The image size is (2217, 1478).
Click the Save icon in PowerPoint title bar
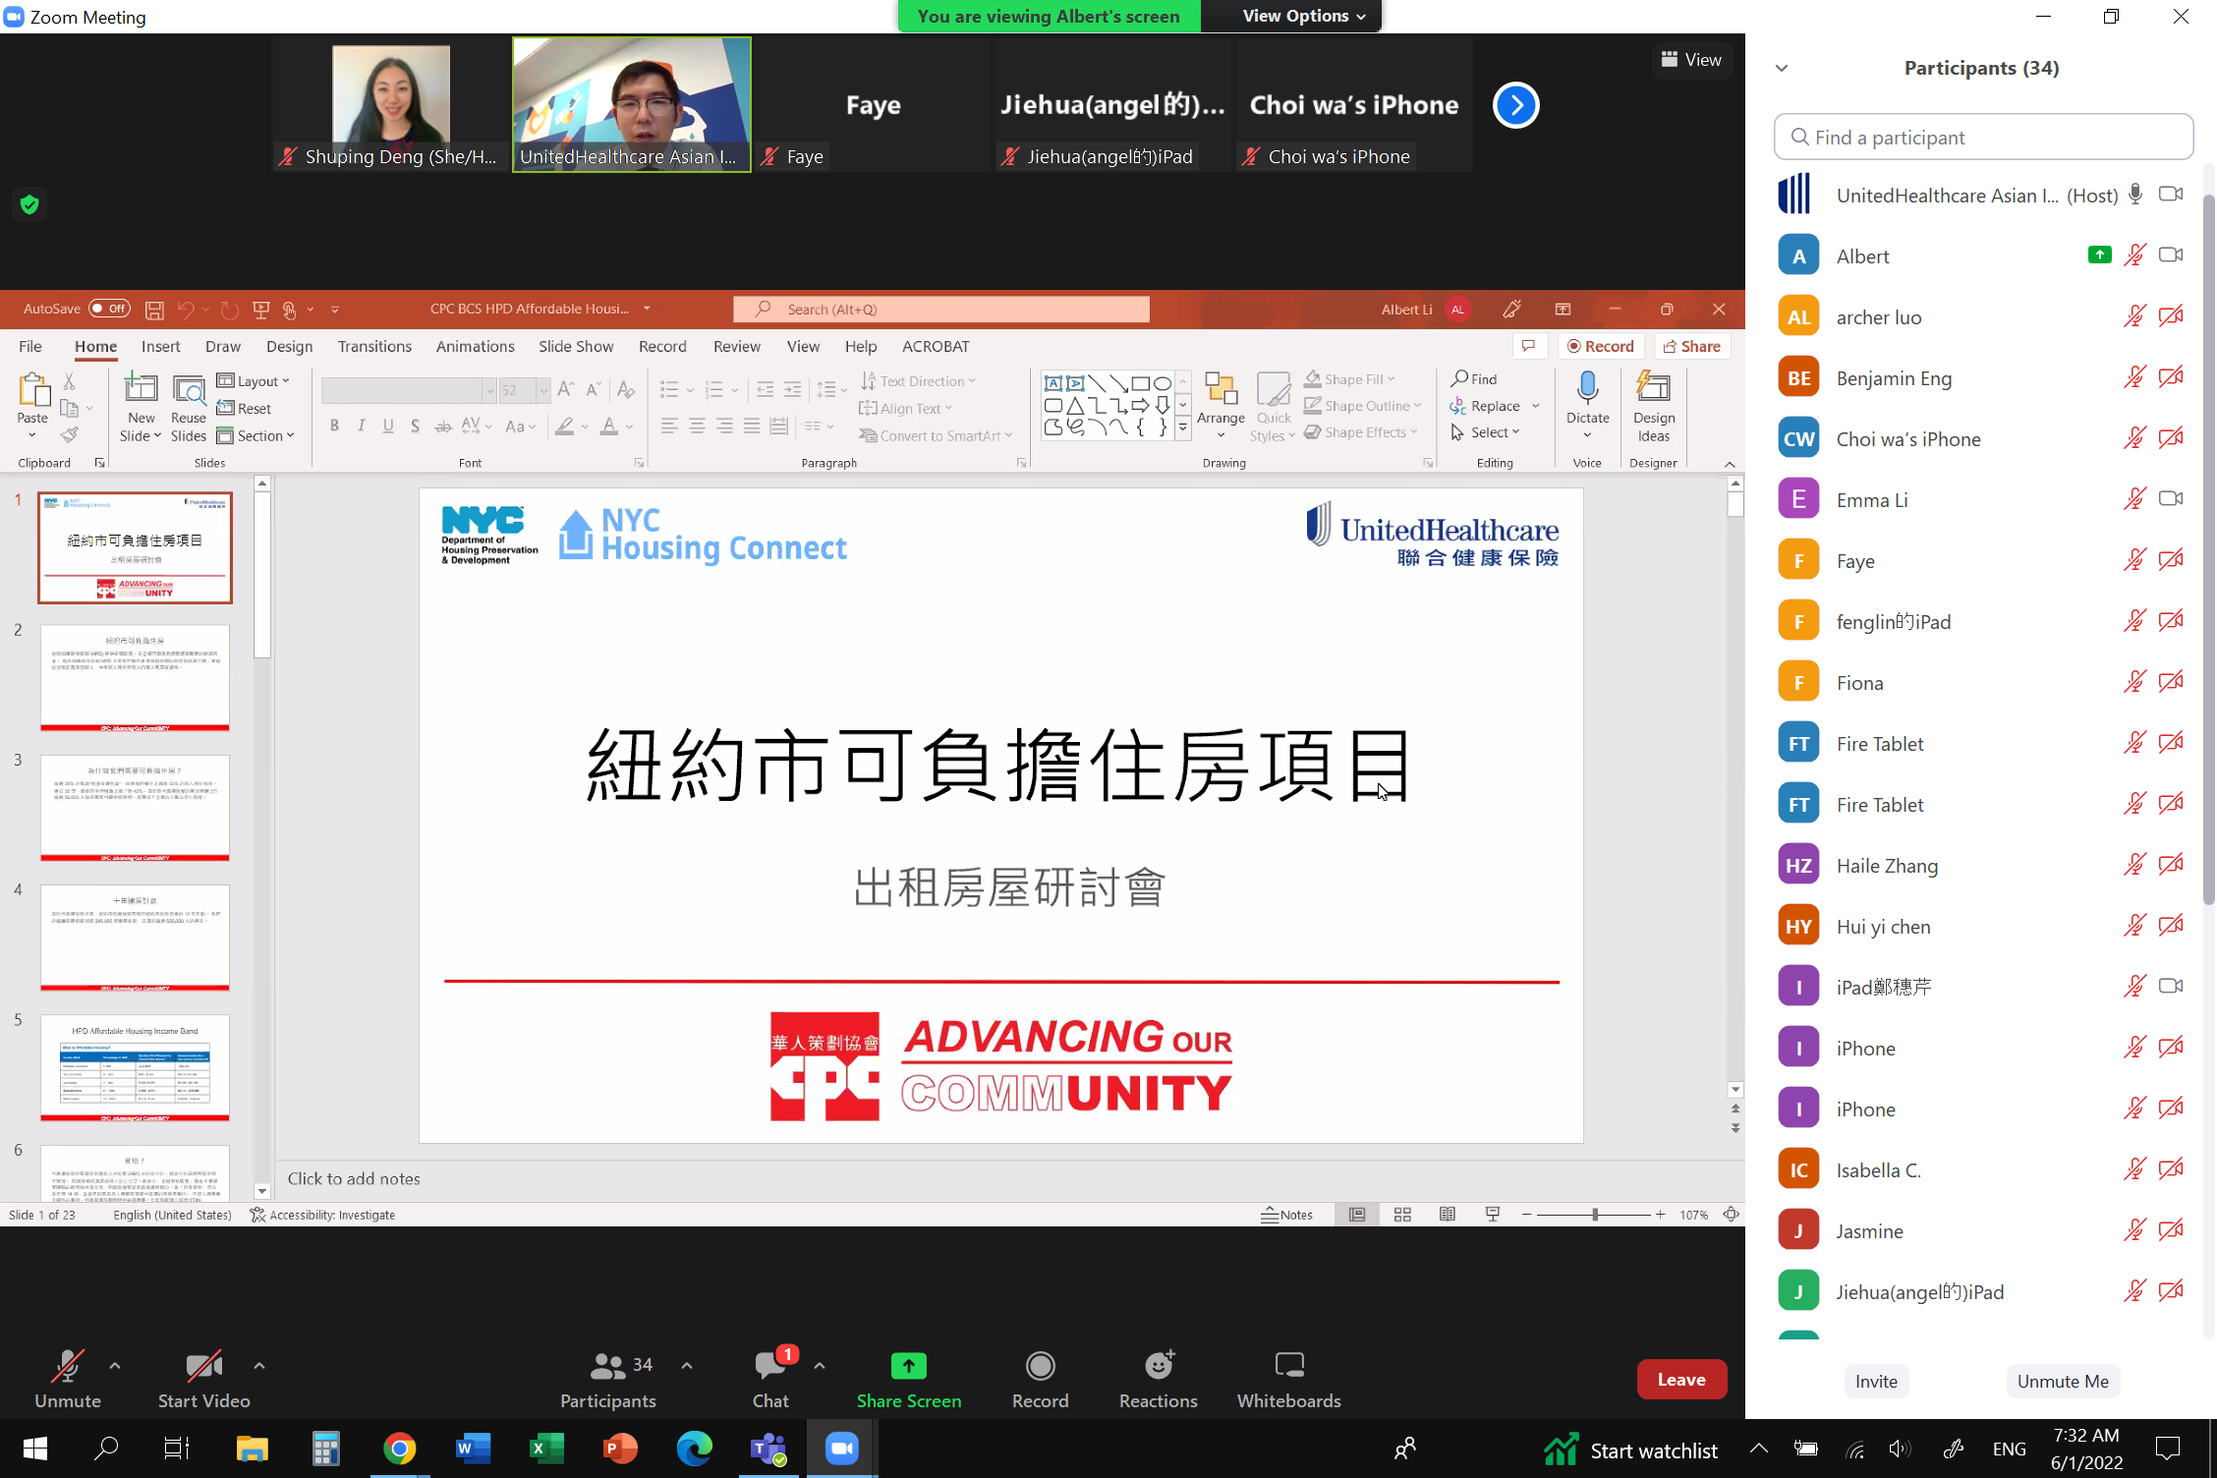[x=154, y=310]
